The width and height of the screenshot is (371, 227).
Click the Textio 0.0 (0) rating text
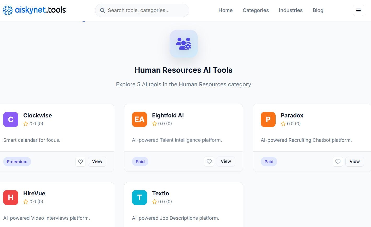point(165,202)
